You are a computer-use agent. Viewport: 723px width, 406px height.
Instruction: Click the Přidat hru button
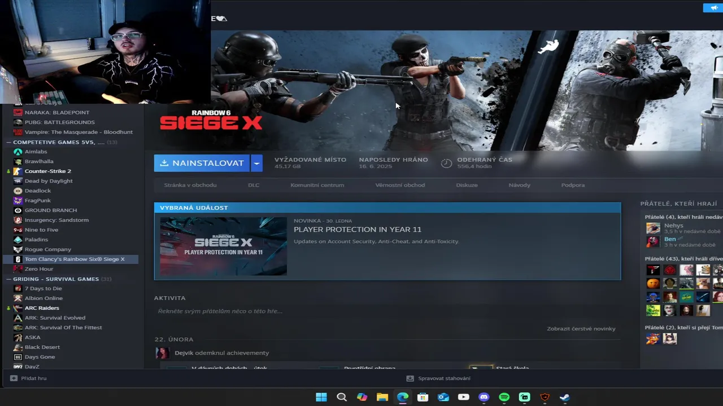pos(28,378)
